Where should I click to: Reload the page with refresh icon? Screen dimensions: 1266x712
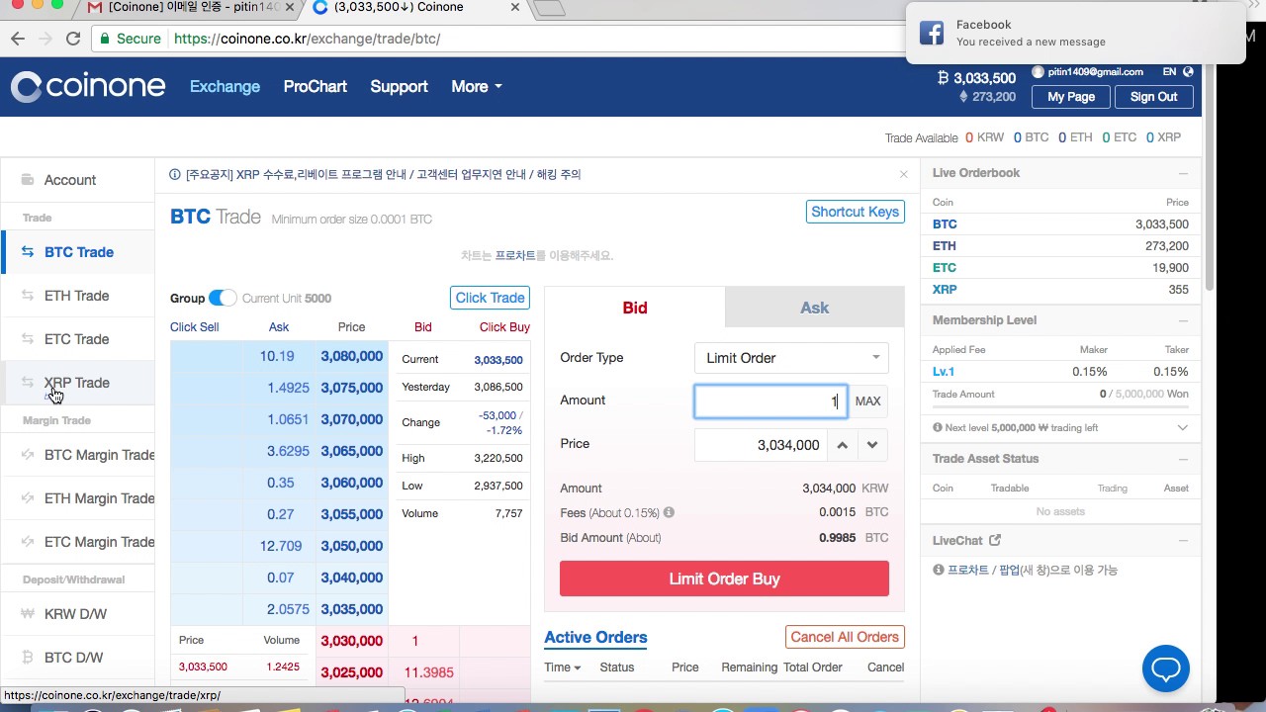pos(73,39)
